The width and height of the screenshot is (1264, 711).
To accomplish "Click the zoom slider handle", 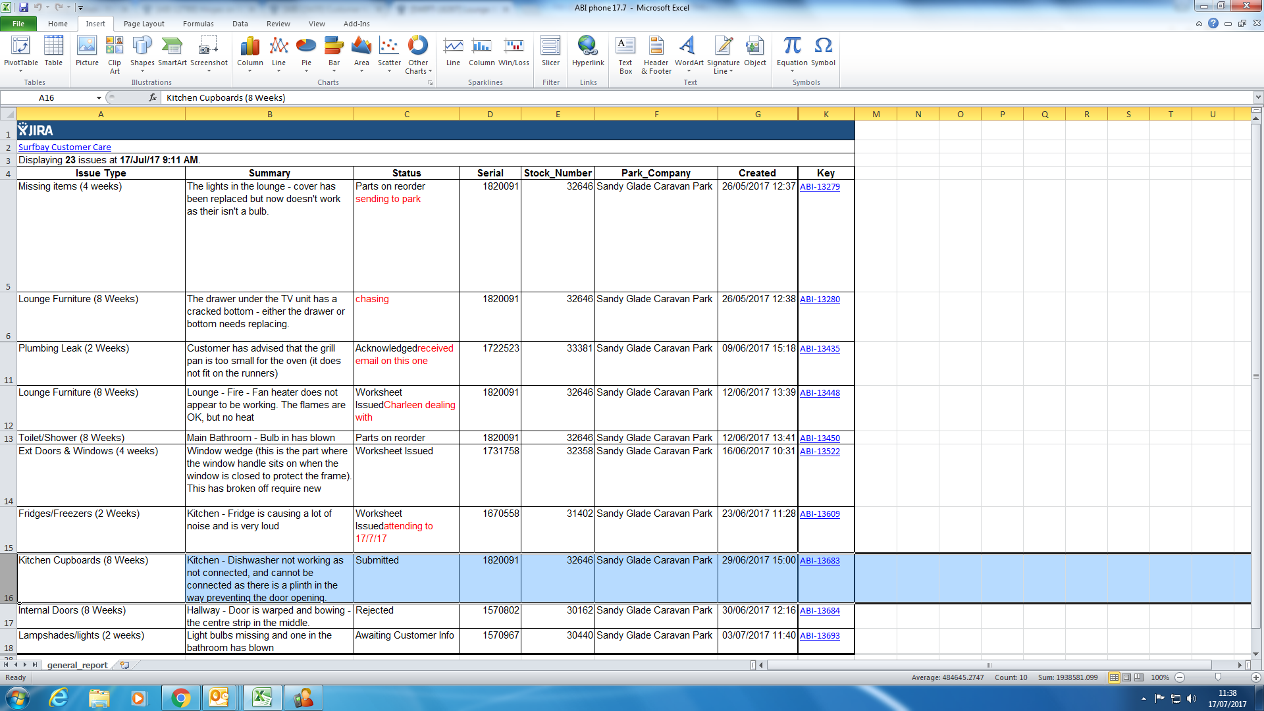I will (x=1218, y=677).
